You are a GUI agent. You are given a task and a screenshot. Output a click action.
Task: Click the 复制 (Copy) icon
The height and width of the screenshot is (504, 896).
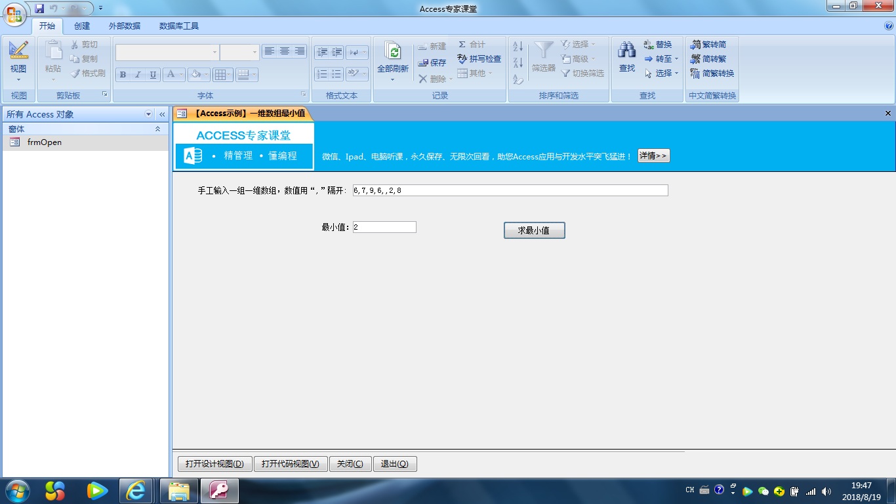coord(75,59)
